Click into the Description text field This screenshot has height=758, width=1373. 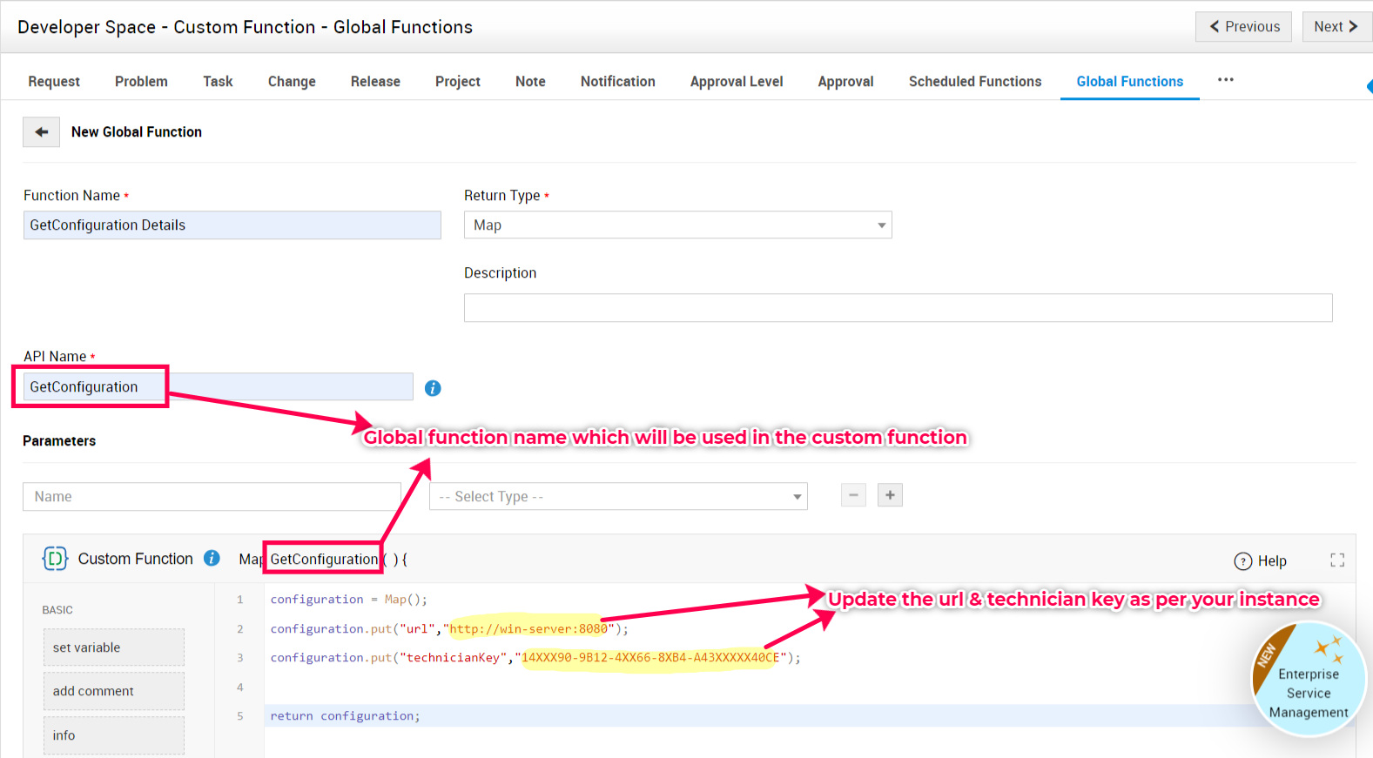tap(898, 308)
